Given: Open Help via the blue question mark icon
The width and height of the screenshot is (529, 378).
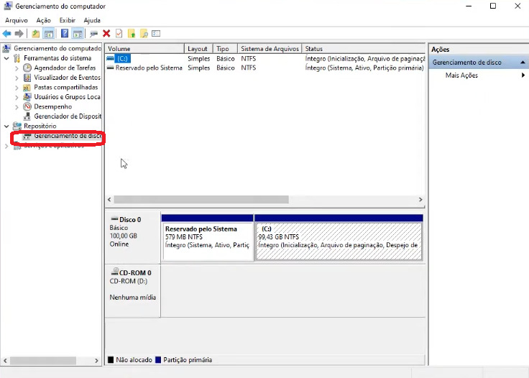Looking at the screenshot, I should click(x=65, y=33).
